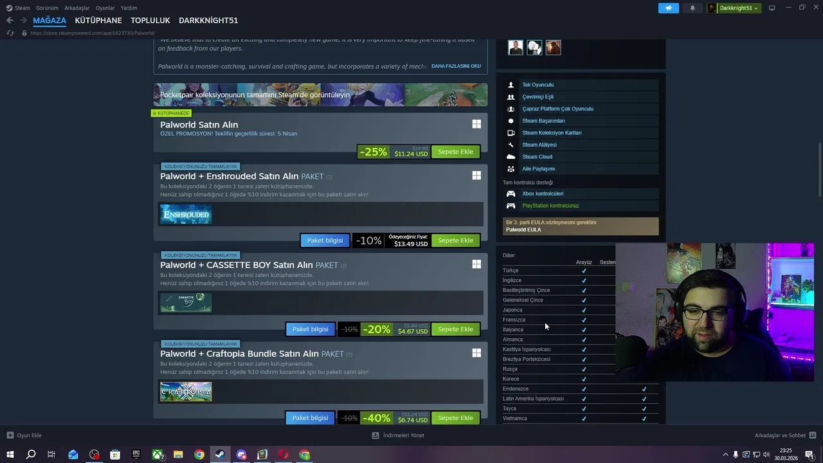Open Steam Koleksiyon Kartları link

[x=552, y=132]
